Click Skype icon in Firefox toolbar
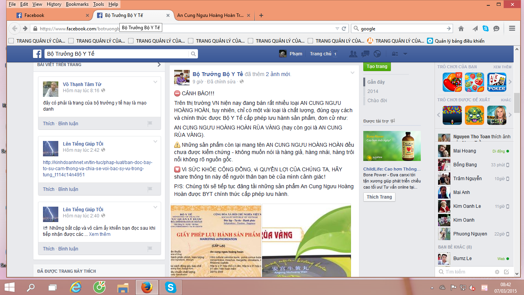 tap(486, 28)
